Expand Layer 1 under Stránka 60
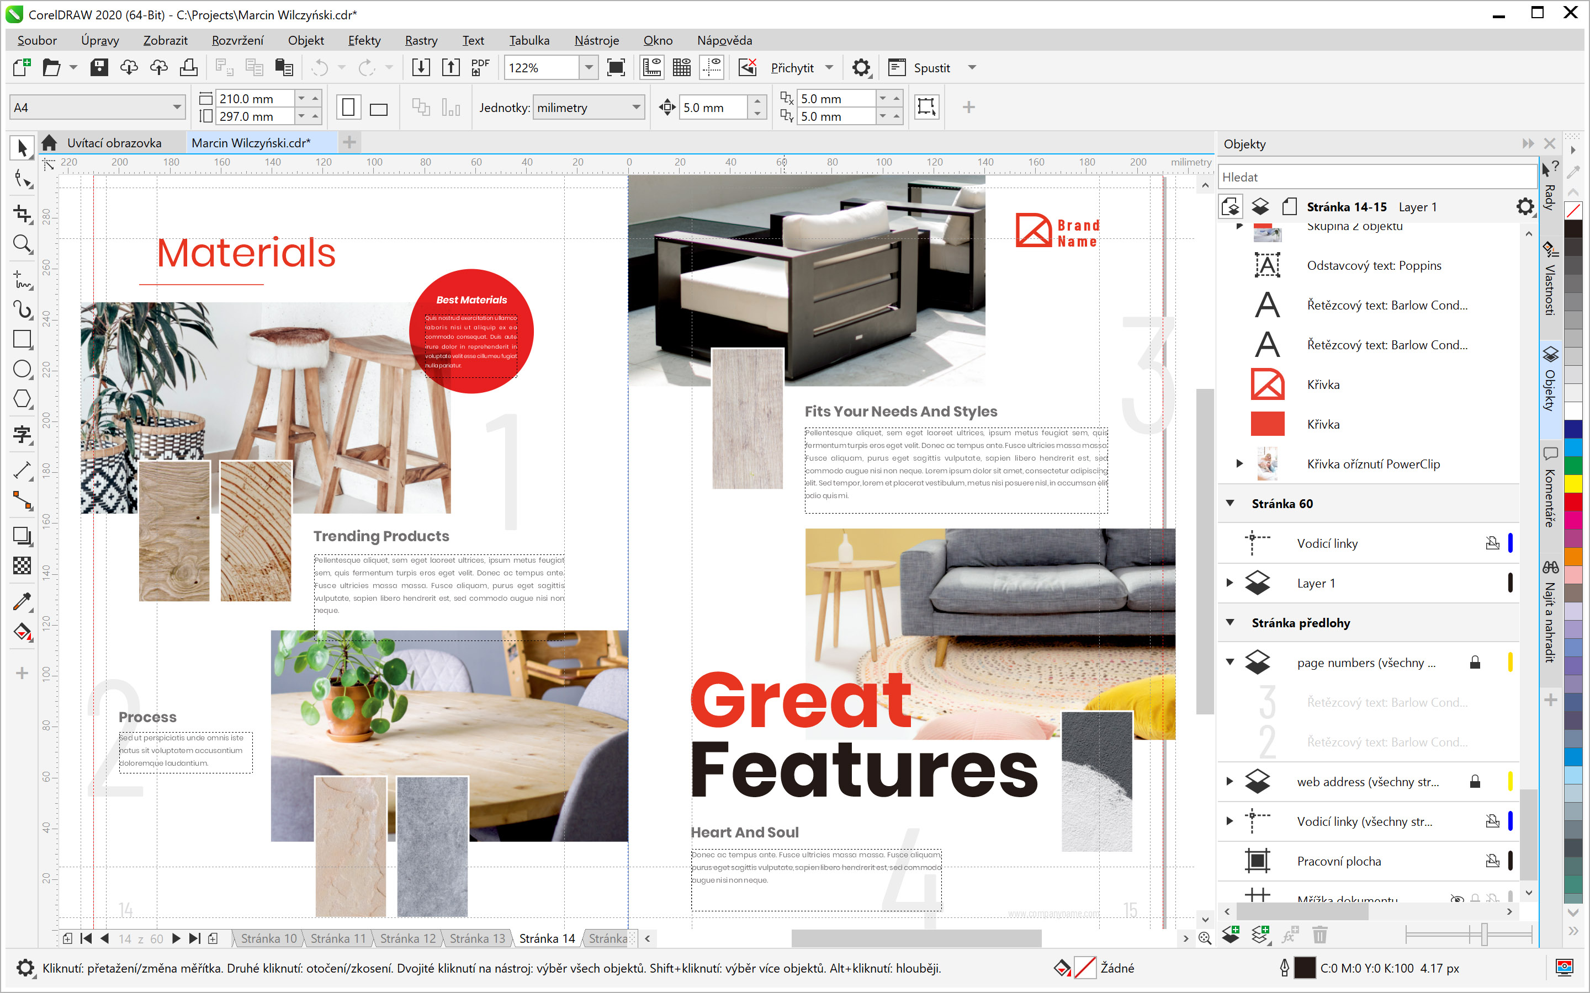The width and height of the screenshot is (1590, 993). [x=1229, y=583]
